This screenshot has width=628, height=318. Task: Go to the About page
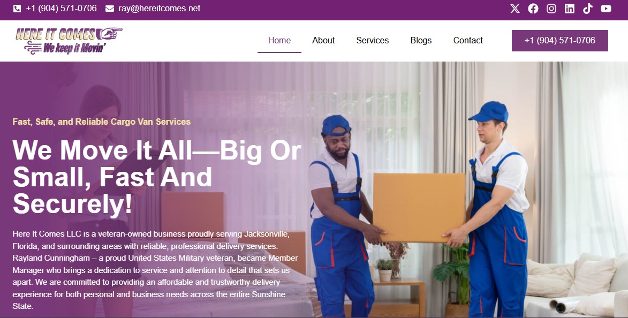click(323, 41)
